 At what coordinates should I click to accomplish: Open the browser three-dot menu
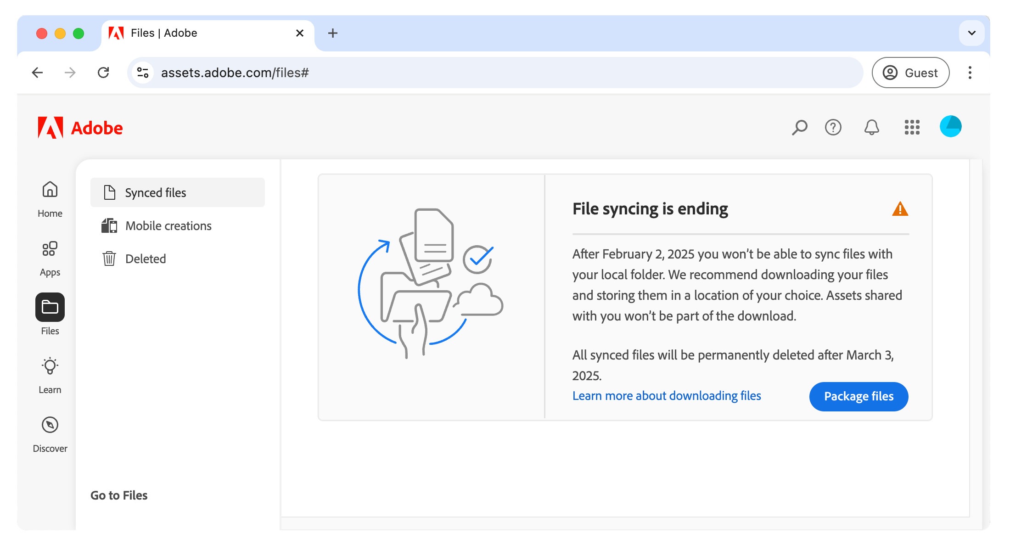click(x=970, y=73)
